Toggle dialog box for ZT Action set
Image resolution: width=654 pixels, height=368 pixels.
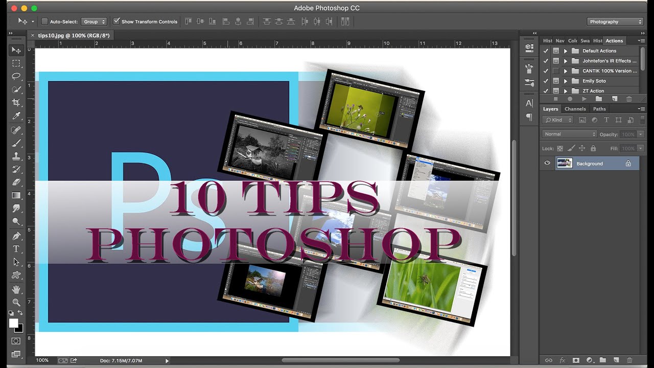click(x=556, y=91)
